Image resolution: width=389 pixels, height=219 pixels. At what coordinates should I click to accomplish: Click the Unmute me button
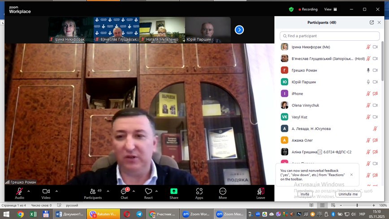pyautogui.click(x=348, y=194)
